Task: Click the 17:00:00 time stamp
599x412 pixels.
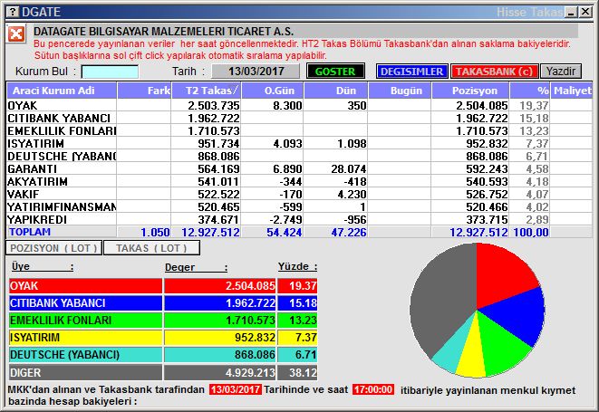Action: 372,389
